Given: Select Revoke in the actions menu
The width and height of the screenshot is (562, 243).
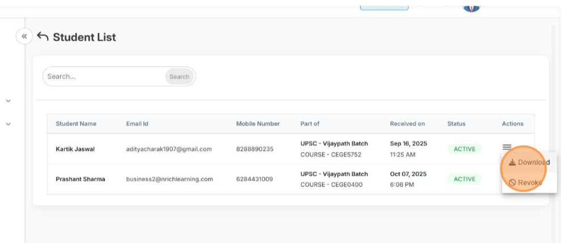Looking at the screenshot, I should [x=525, y=183].
